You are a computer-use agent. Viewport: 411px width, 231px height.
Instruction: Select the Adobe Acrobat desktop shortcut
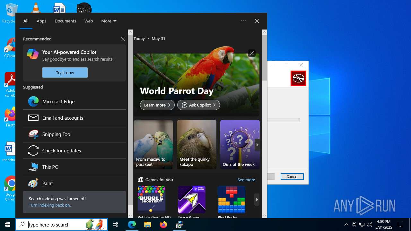pyautogui.click(x=10, y=85)
